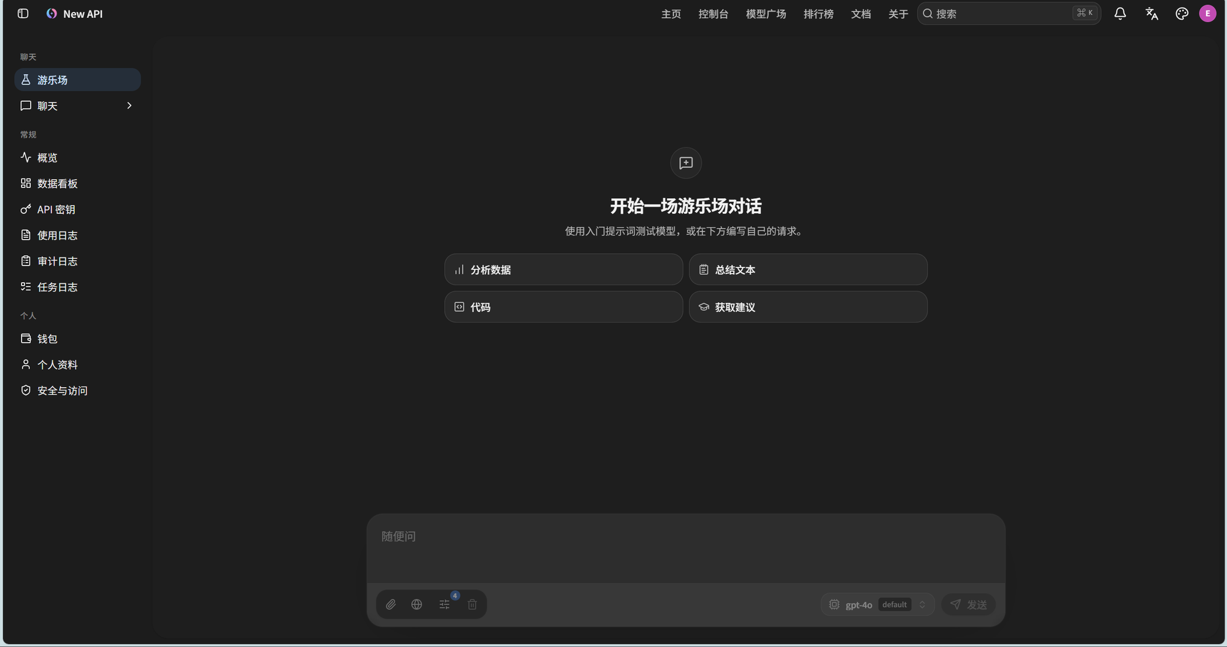Viewport: 1227px width, 647px height.
Task: Click the trash clear conversation icon
Action: [x=472, y=605]
